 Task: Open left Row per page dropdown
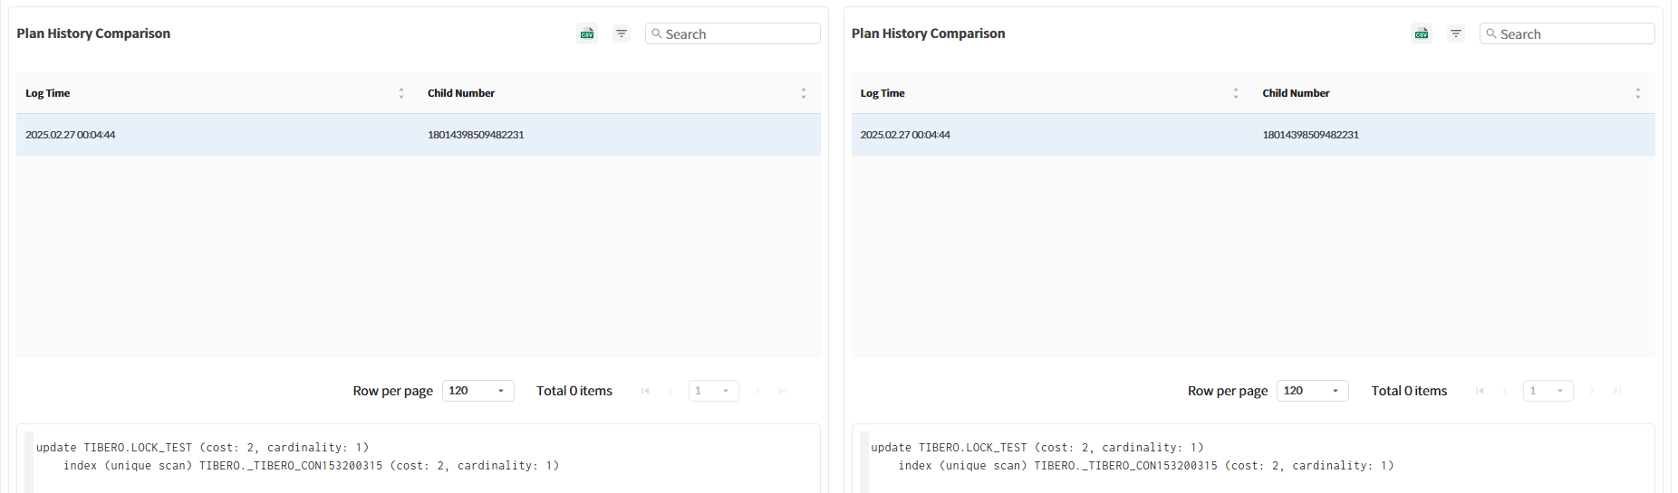coord(477,391)
